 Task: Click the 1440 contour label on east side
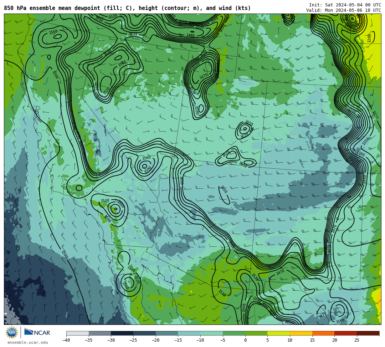pos(365,179)
